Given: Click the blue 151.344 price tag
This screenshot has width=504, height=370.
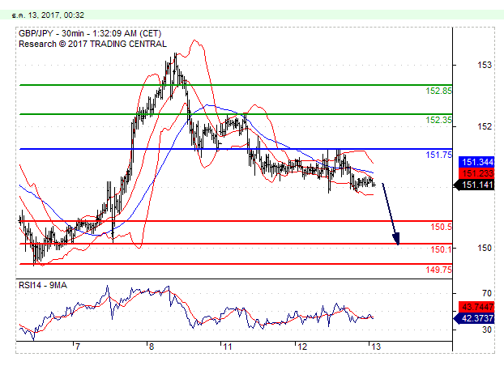Looking at the screenshot, I should tap(476, 162).
